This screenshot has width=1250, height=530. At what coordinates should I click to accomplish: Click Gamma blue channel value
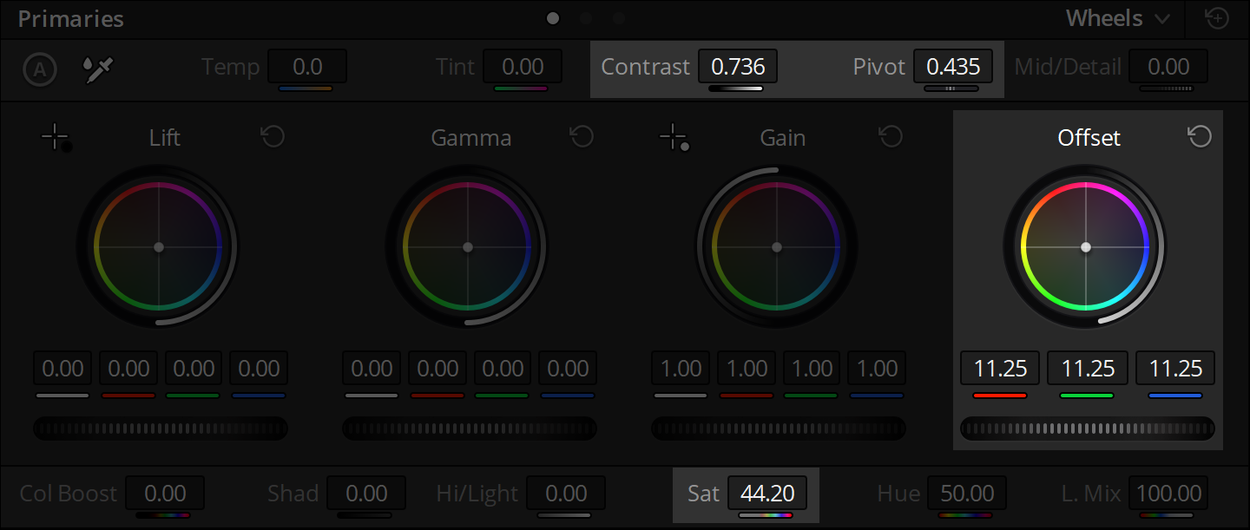point(568,369)
